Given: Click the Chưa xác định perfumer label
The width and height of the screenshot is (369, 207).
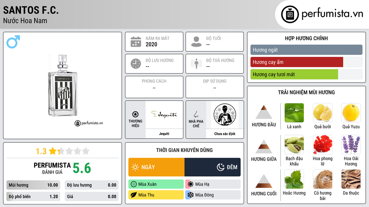Looking at the screenshot, I should click(x=225, y=134).
